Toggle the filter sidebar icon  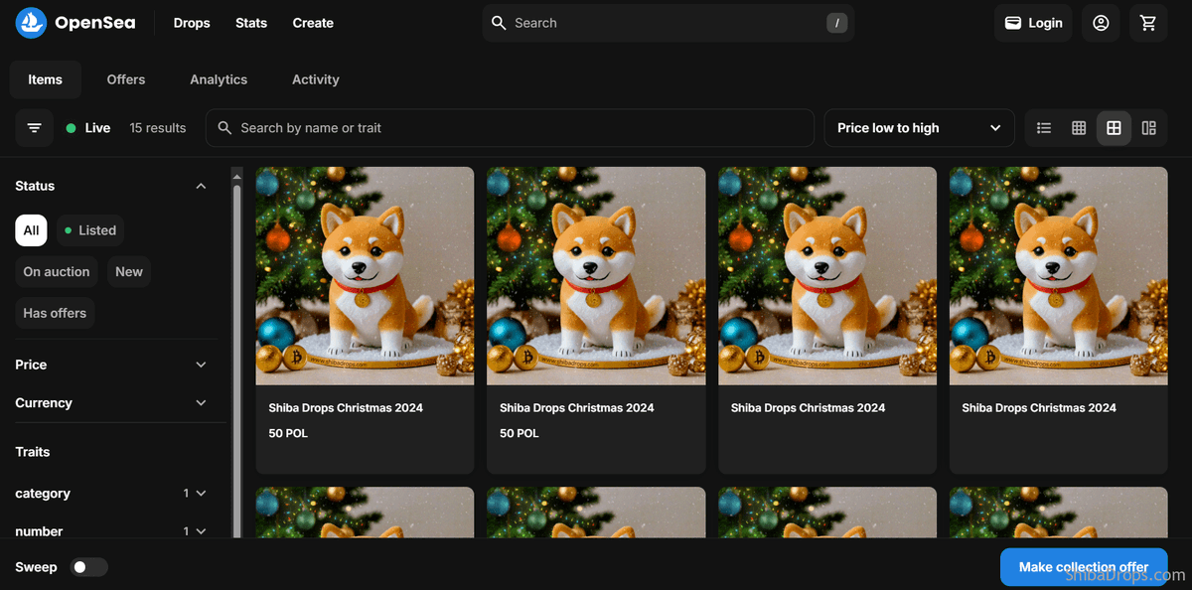coord(35,128)
